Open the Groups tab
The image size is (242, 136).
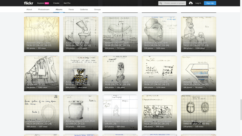tap(98, 9)
